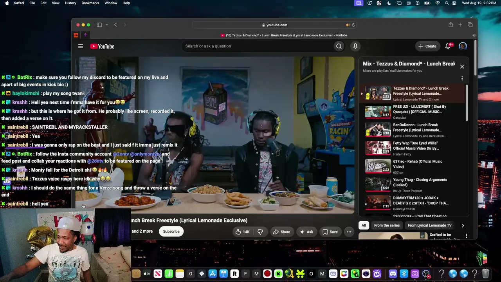The height and width of the screenshot is (282, 501).
Task: Click the Share button under the video
Action: coord(281,232)
